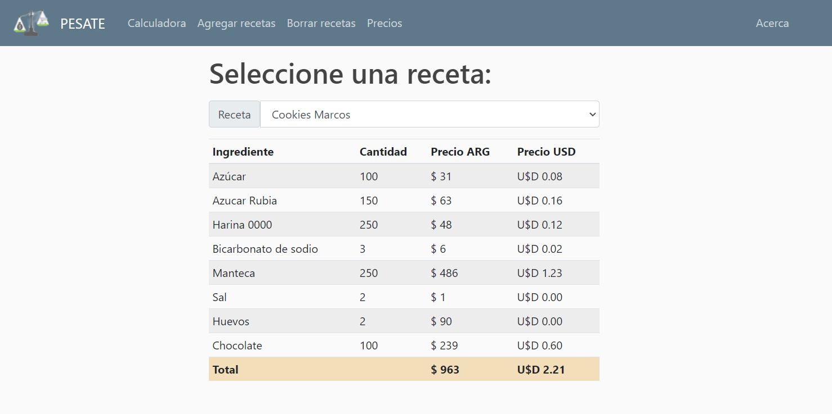
Task: Click the PESATE brand name link
Action: pyautogui.click(x=82, y=24)
